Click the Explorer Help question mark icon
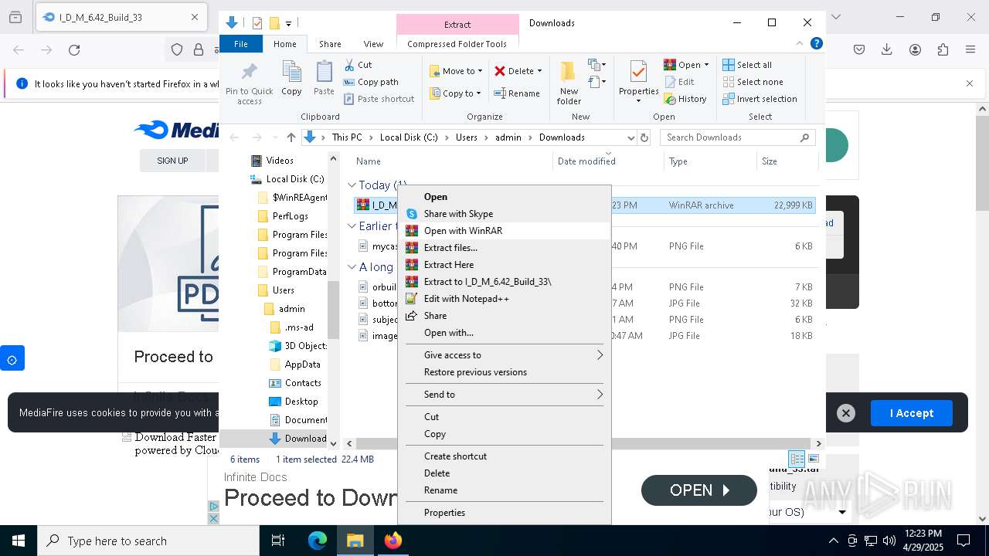 816,44
